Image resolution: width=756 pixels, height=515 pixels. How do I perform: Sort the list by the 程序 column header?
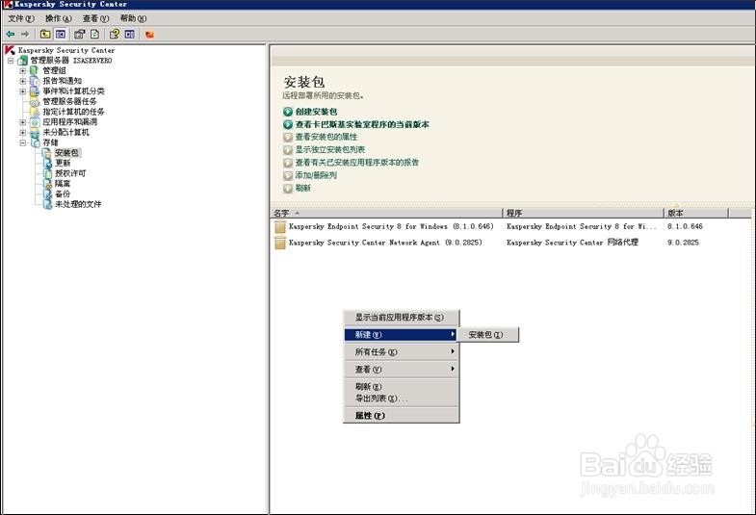pyautogui.click(x=583, y=213)
